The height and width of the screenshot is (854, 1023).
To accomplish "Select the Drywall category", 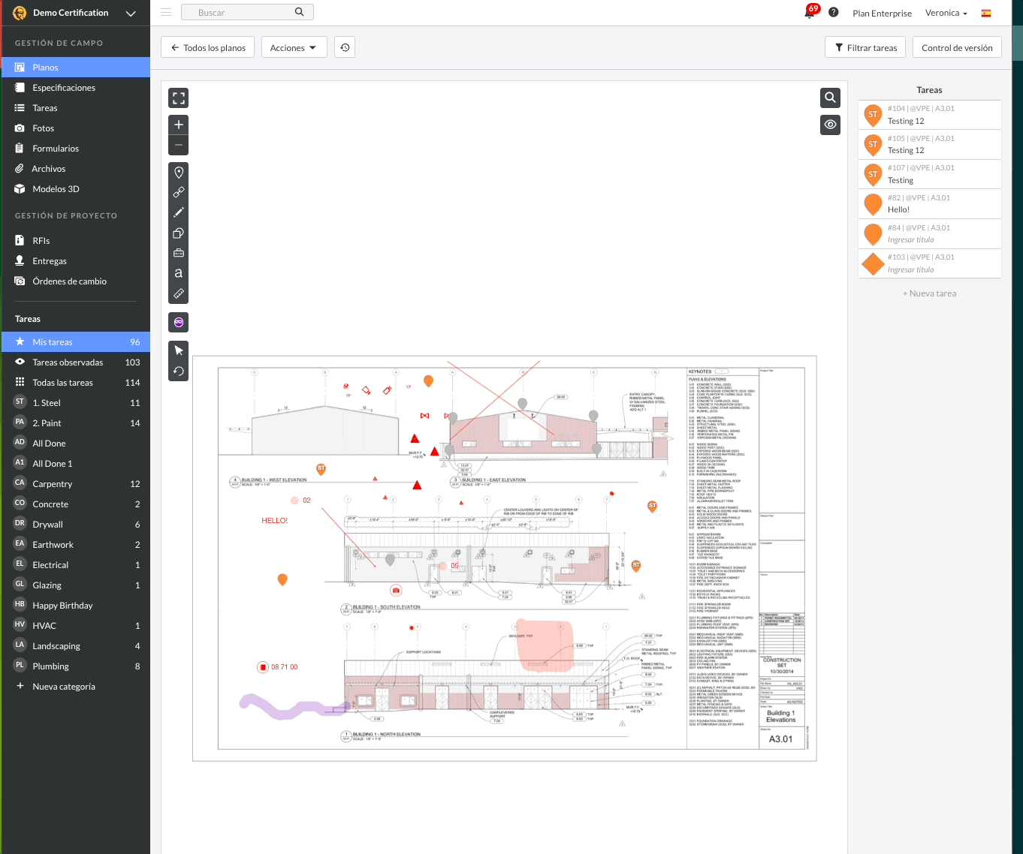I will click(75, 525).
